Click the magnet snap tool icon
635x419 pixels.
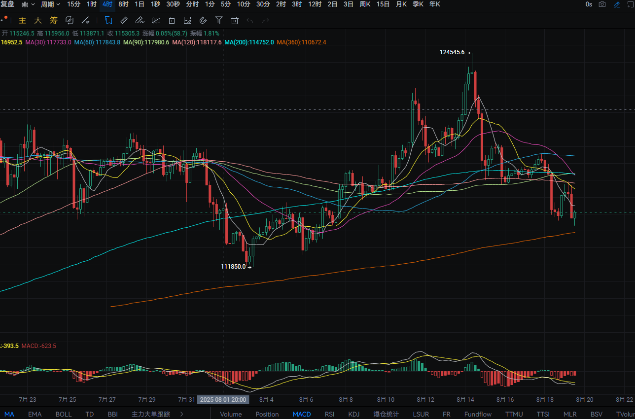[x=203, y=20]
